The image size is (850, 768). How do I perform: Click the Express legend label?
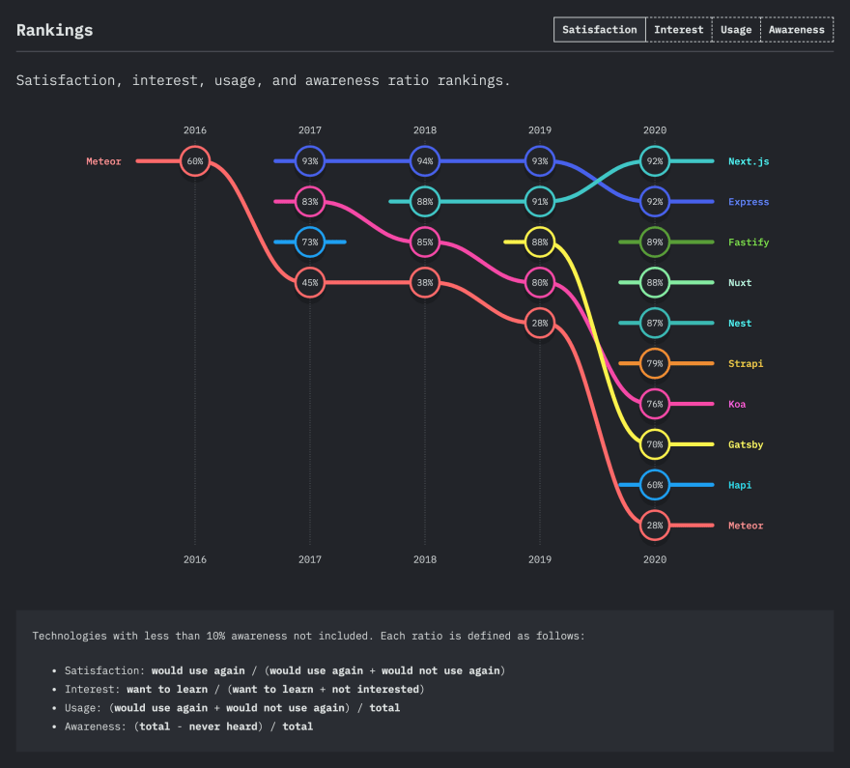[749, 202]
